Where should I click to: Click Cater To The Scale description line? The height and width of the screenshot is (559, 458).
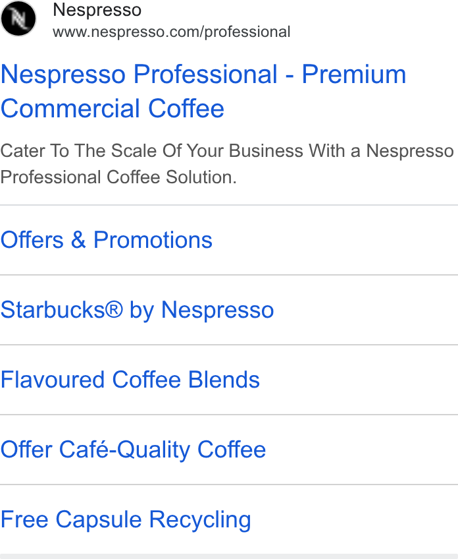226,150
